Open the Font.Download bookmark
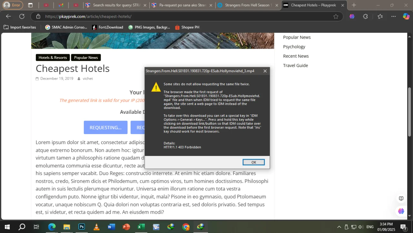The height and width of the screenshot is (233, 413). pyautogui.click(x=107, y=27)
